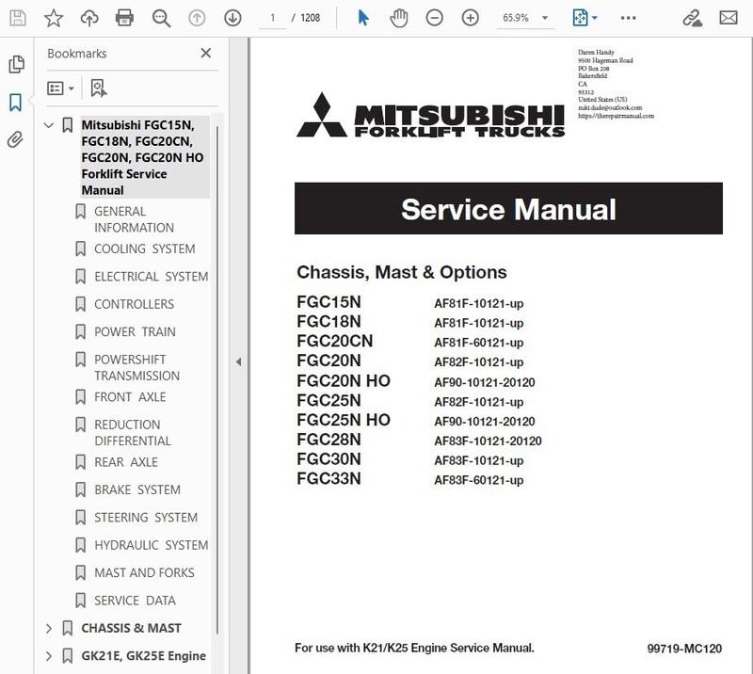Click the 99719-MC120 document number

pyautogui.click(x=684, y=649)
